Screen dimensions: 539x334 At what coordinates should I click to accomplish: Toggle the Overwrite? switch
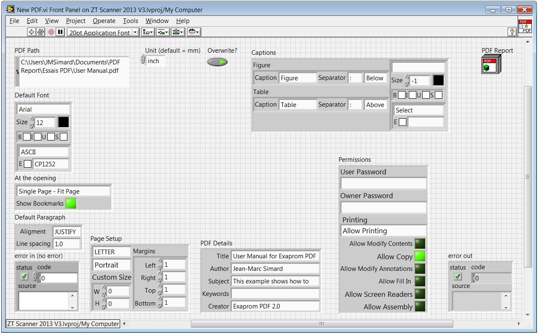point(218,62)
